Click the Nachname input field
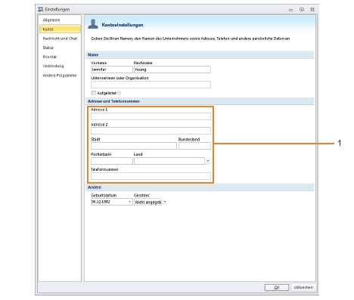Screen dimensions: 354x300 pyautogui.click(x=172, y=70)
